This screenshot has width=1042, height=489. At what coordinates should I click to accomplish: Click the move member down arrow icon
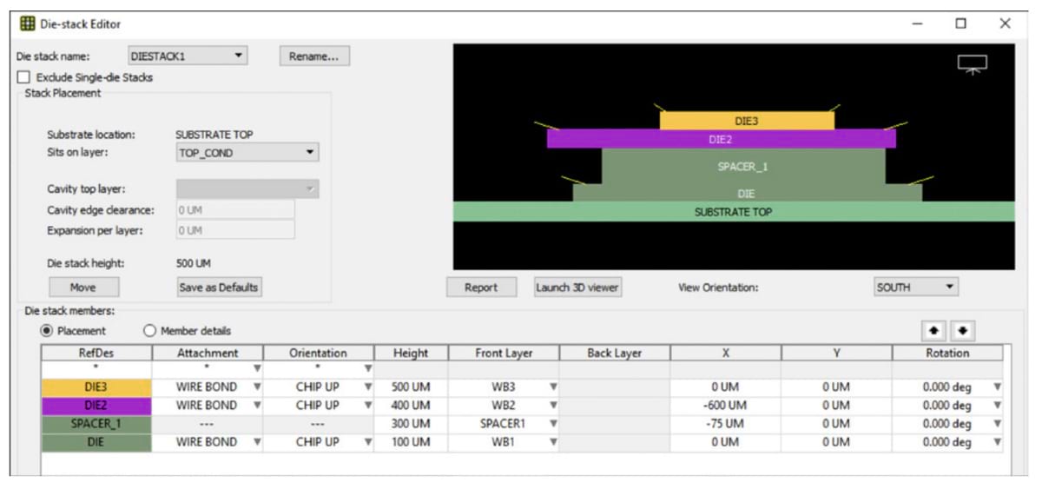(x=961, y=331)
